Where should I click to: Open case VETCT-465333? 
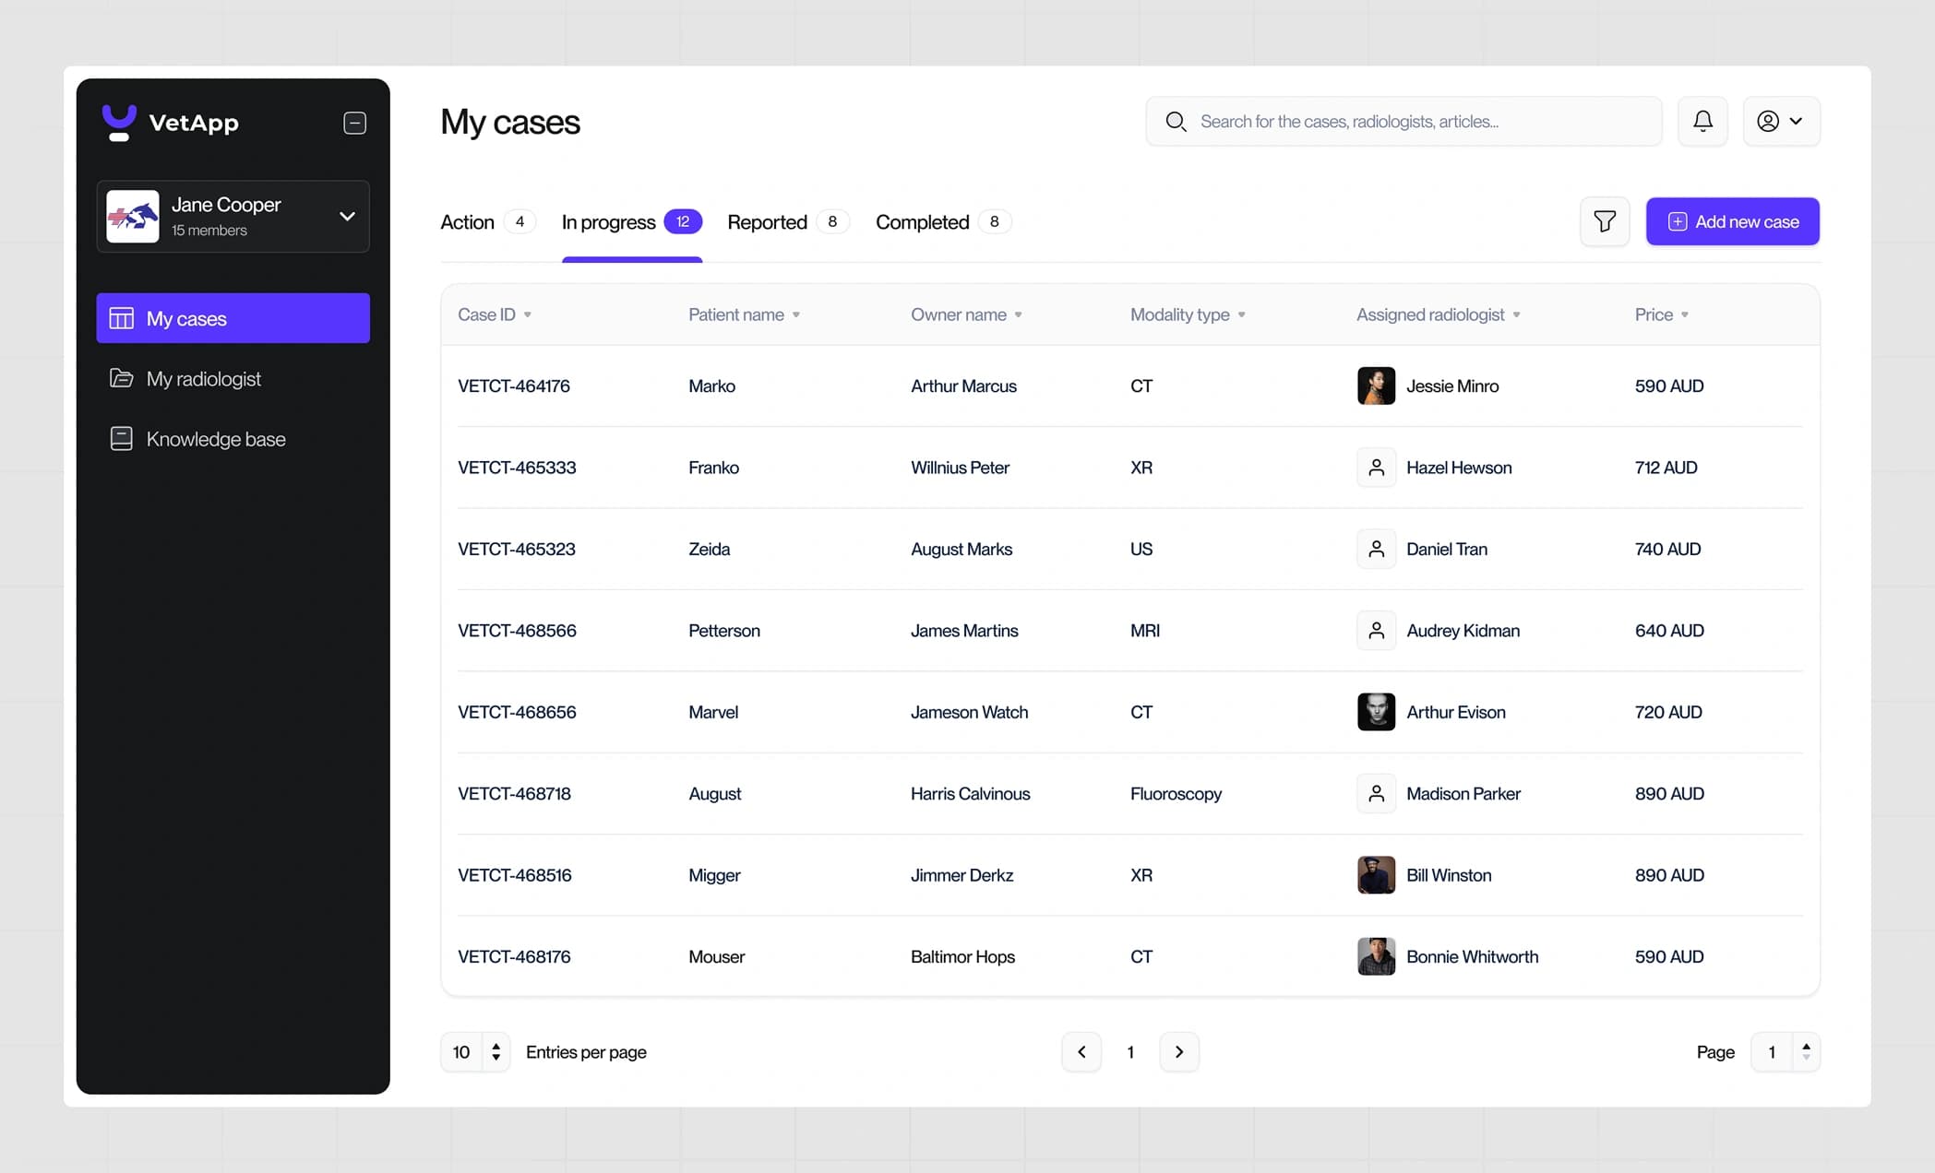tap(517, 468)
